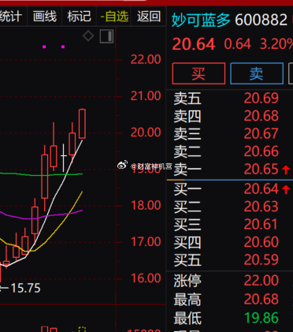Remove stock from watchlist via -自选

coord(114,17)
